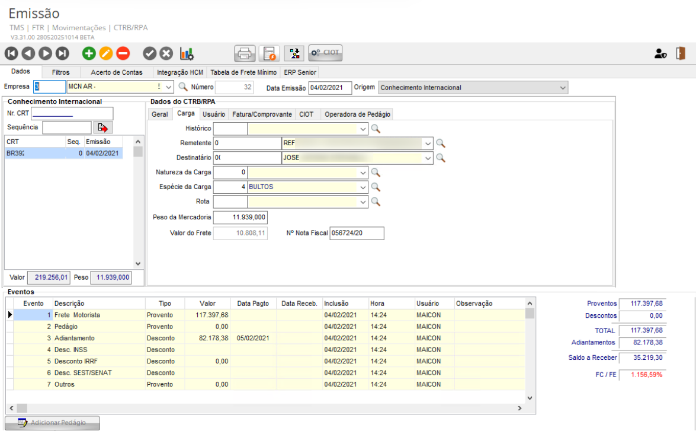Click the printer icon in toolbar
This screenshot has width=696, height=431.
(245, 53)
